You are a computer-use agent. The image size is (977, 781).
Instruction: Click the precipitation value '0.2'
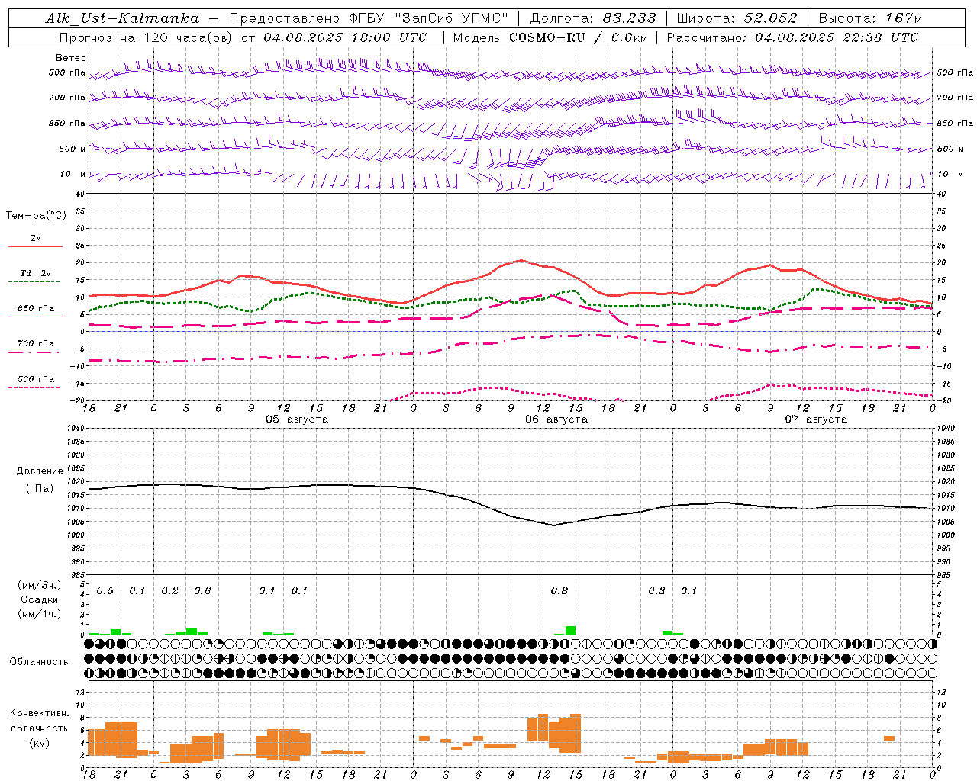point(170,591)
